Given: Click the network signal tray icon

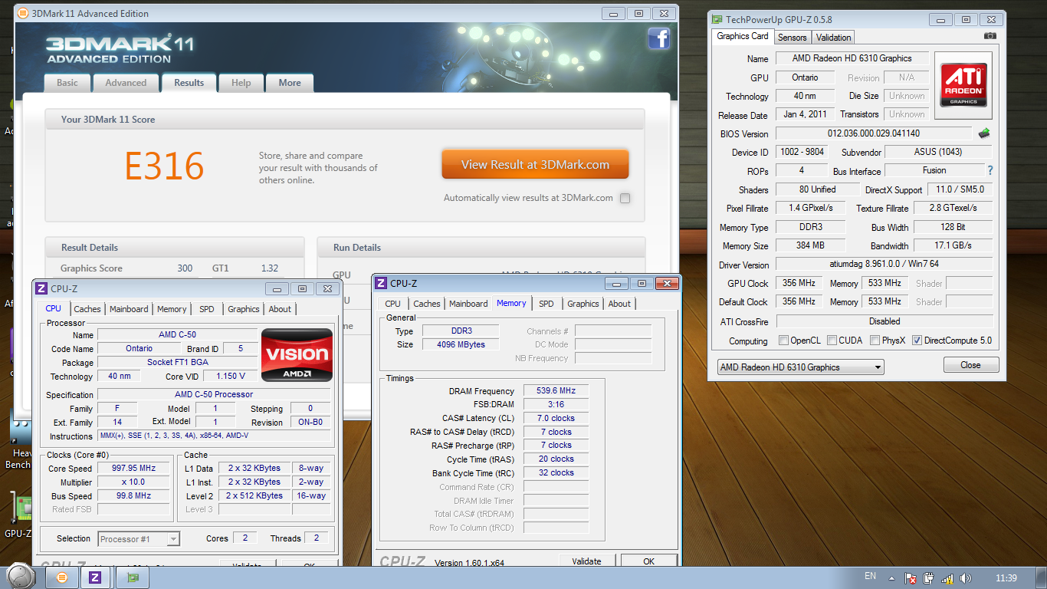Looking at the screenshot, I should click(947, 577).
